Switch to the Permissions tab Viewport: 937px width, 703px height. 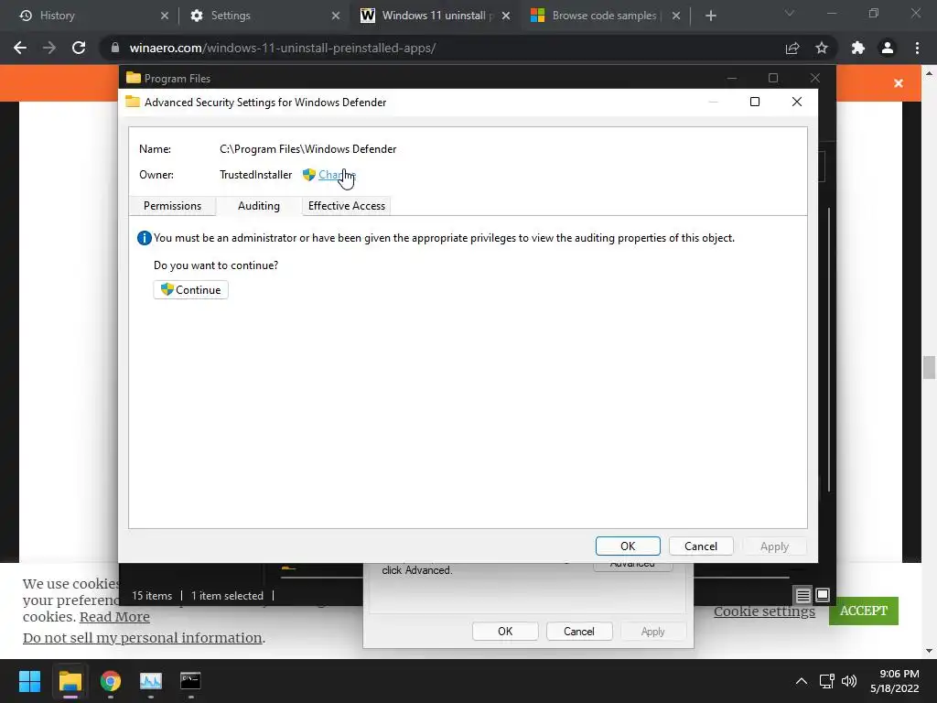[x=172, y=206]
